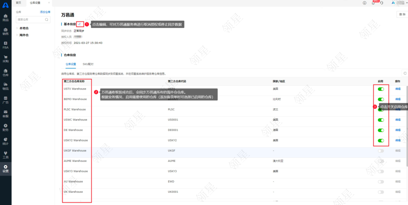Click the edit pencil icon beside 基本信息
Screen dimensions: 408x205
(80, 24)
